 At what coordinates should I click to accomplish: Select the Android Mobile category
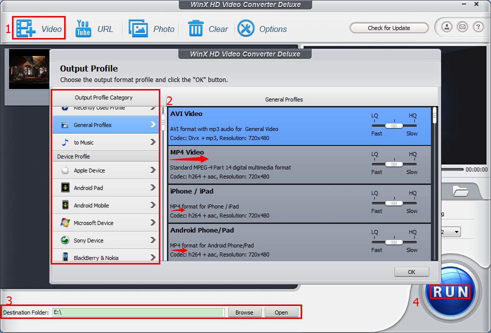pos(106,205)
